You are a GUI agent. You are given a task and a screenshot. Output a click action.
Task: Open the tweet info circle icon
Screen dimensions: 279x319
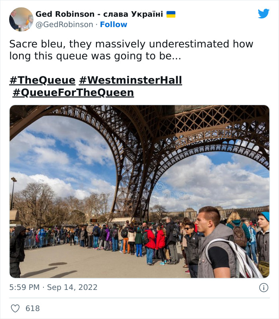[263, 288]
